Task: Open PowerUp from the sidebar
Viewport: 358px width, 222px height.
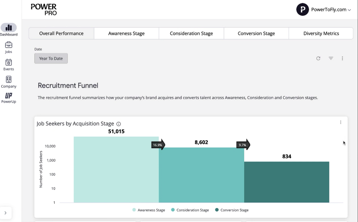Action: (x=8, y=96)
